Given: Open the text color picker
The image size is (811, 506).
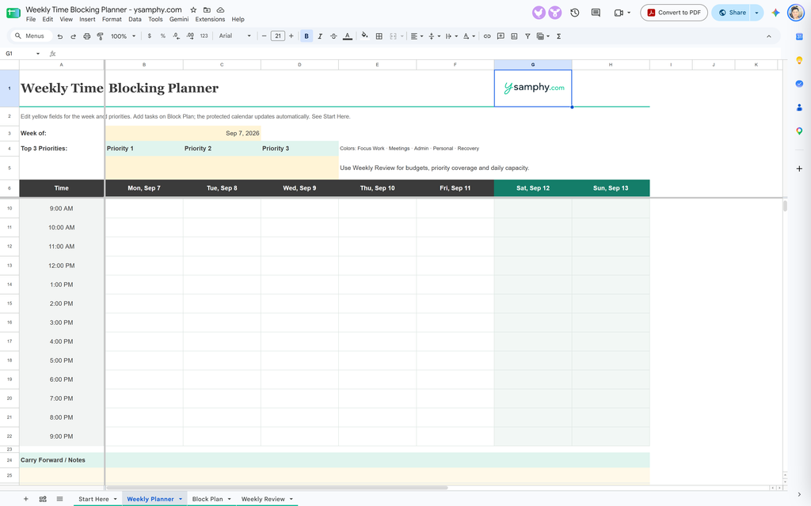Looking at the screenshot, I should pos(348,36).
